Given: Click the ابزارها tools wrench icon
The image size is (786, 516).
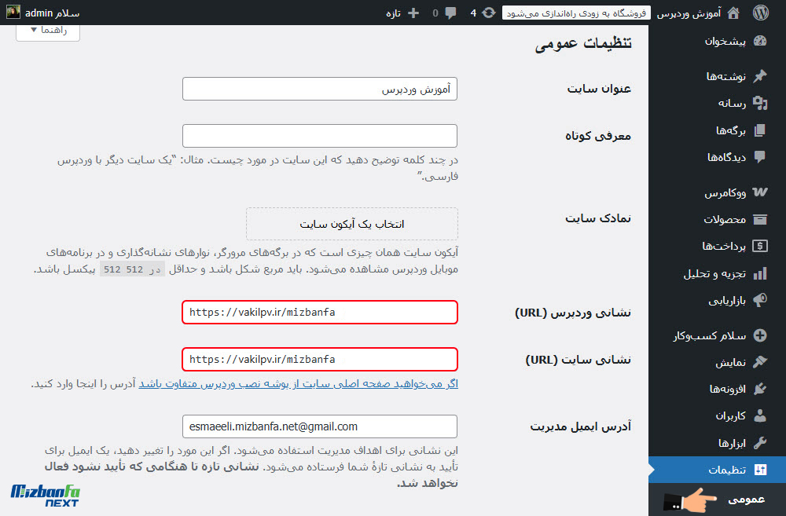Looking at the screenshot, I should (x=759, y=443).
